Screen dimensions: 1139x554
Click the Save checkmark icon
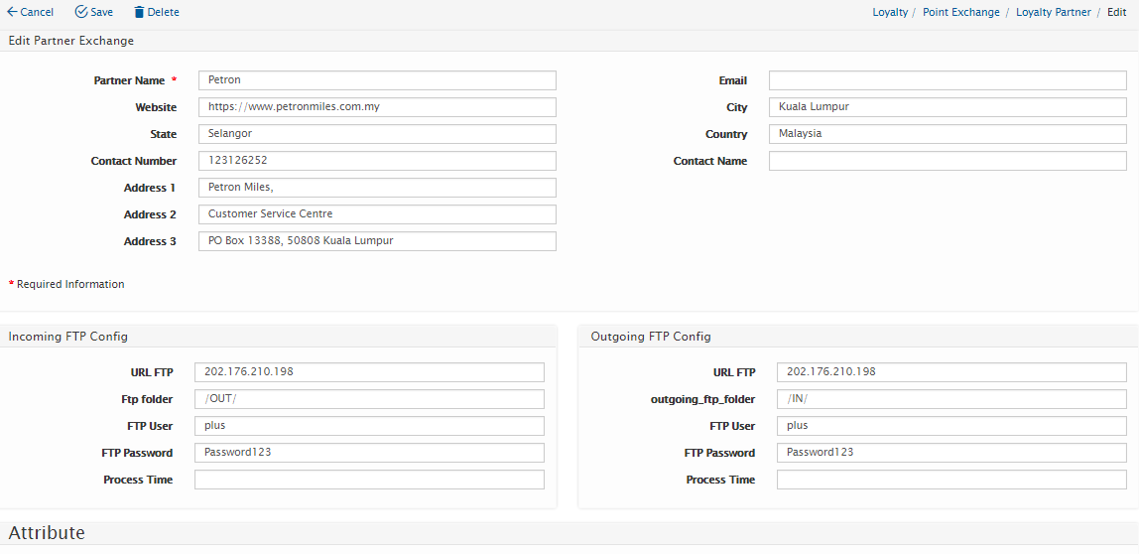point(81,12)
